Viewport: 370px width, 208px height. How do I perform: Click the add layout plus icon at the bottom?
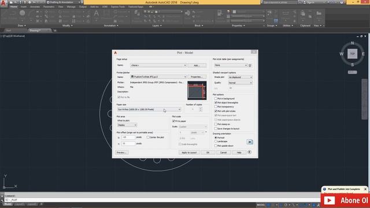[x=41, y=204]
